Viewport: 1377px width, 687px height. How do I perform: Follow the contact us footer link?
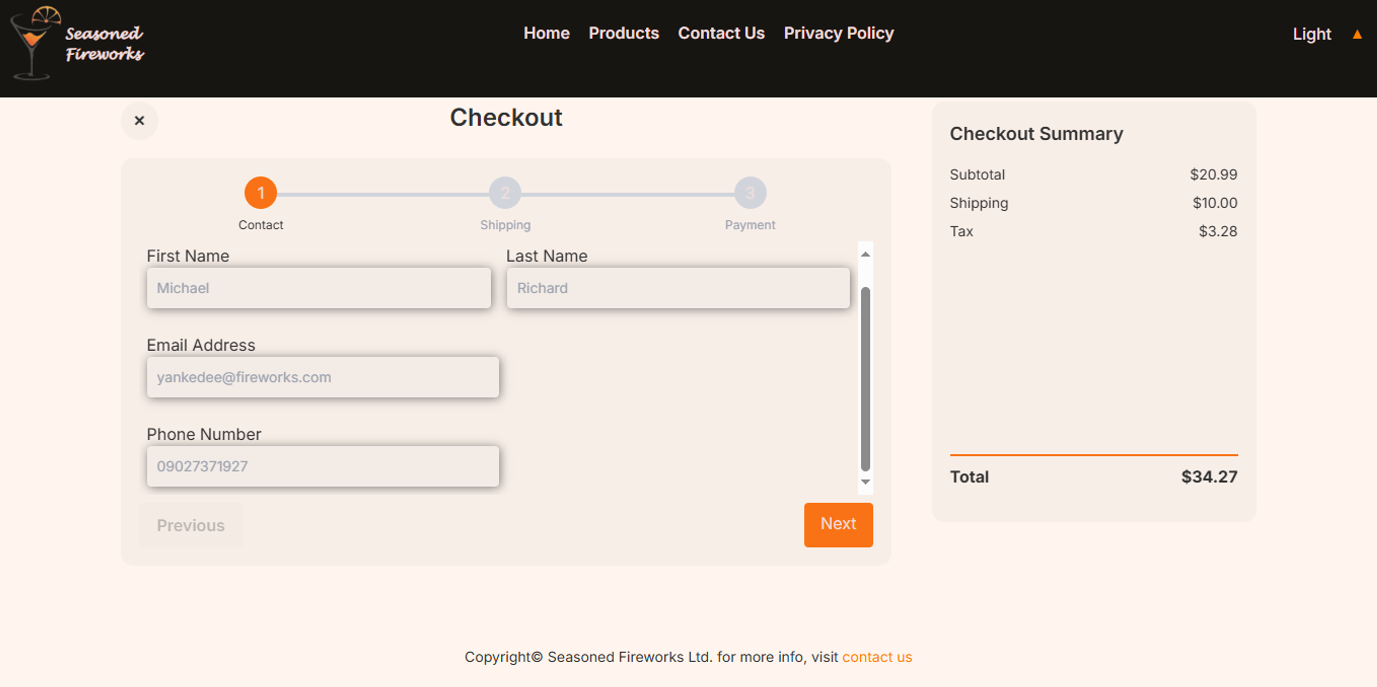click(877, 657)
